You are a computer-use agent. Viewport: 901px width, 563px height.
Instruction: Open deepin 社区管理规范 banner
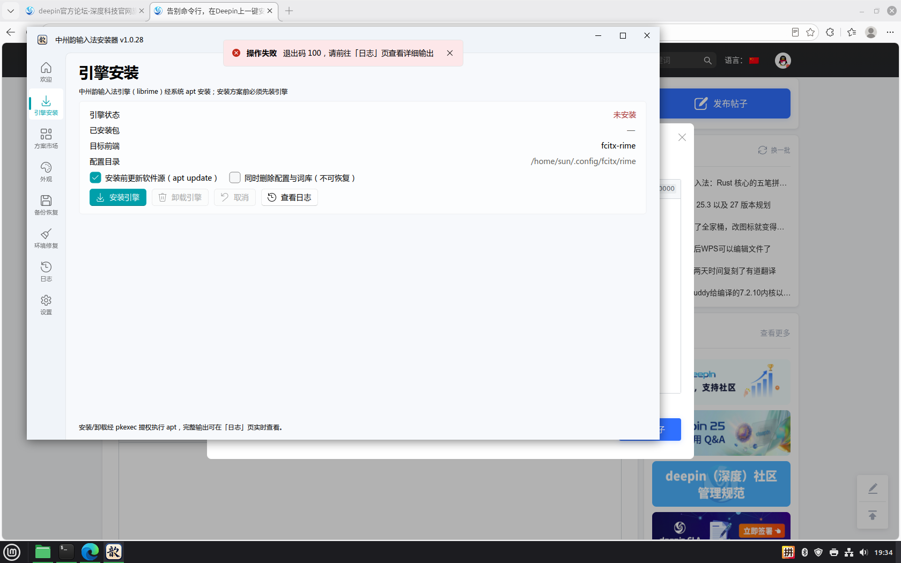tap(721, 484)
